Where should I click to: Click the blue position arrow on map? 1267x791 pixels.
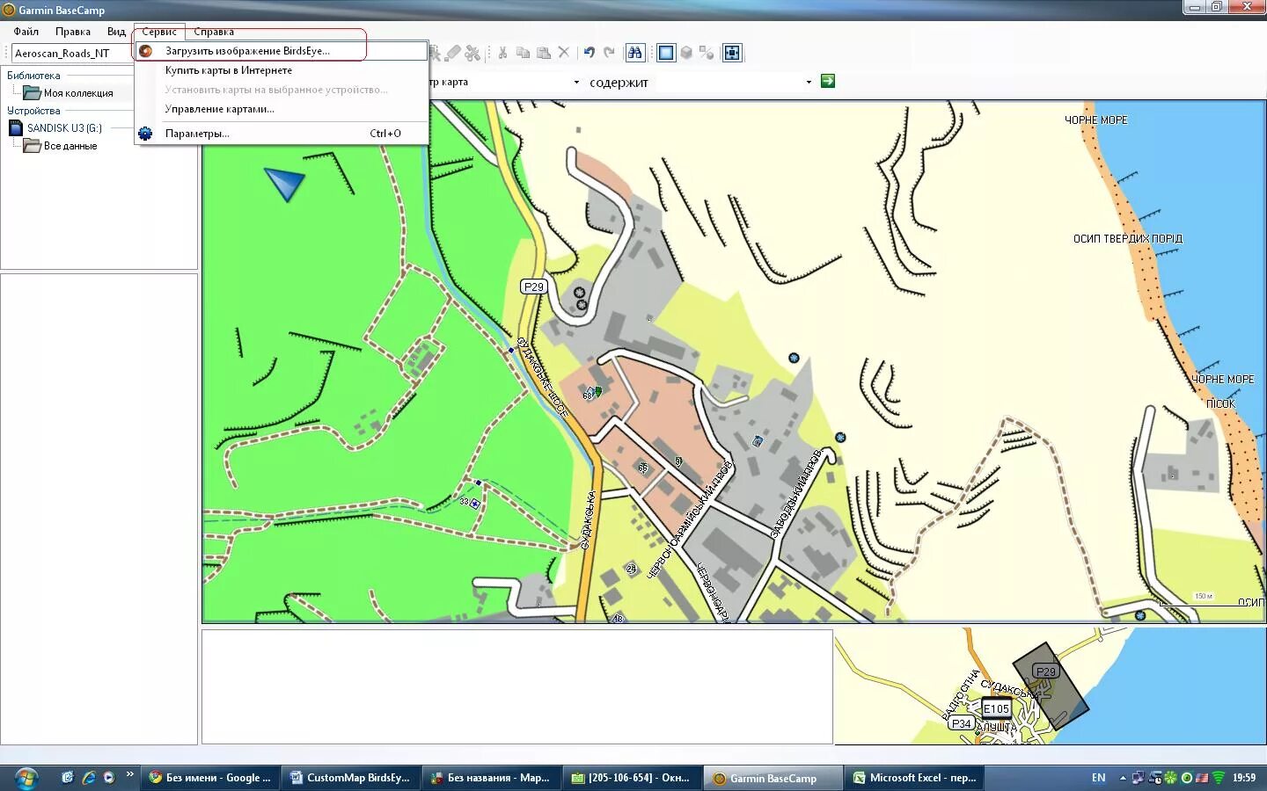click(284, 184)
